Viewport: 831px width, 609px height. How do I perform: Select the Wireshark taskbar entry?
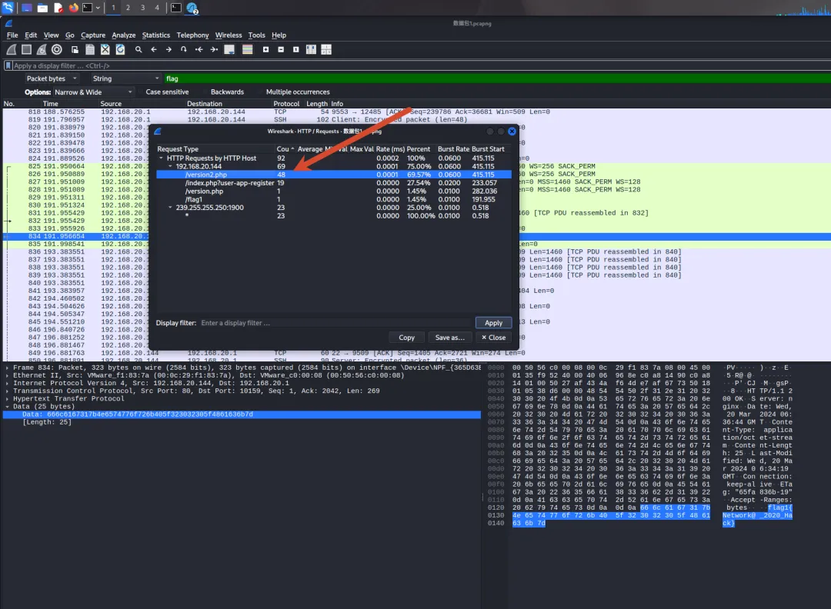tap(192, 8)
